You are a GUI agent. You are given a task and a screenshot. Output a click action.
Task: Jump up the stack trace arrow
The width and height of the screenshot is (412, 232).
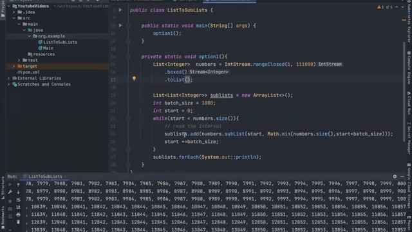(x=18, y=185)
